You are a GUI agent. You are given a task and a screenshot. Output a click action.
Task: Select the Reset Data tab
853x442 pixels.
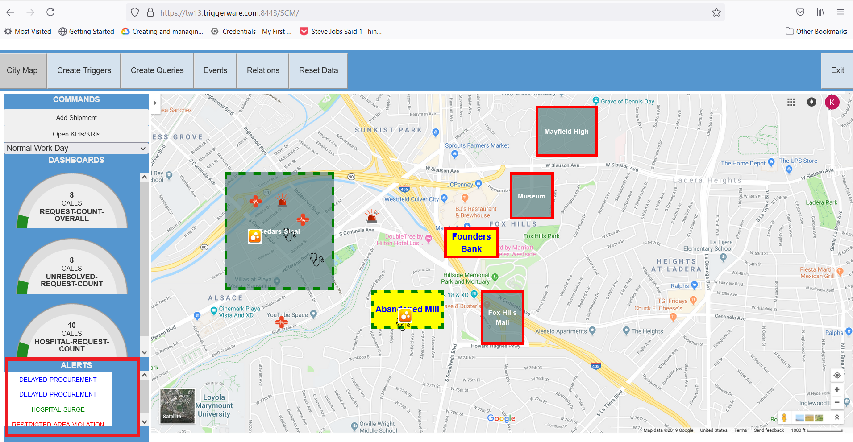pos(319,70)
